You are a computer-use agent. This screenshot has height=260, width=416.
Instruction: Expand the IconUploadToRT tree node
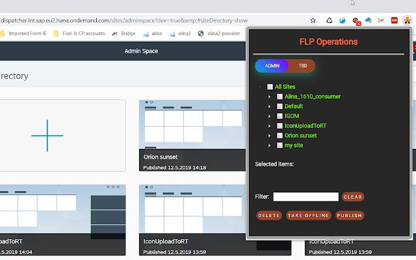click(x=269, y=125)
